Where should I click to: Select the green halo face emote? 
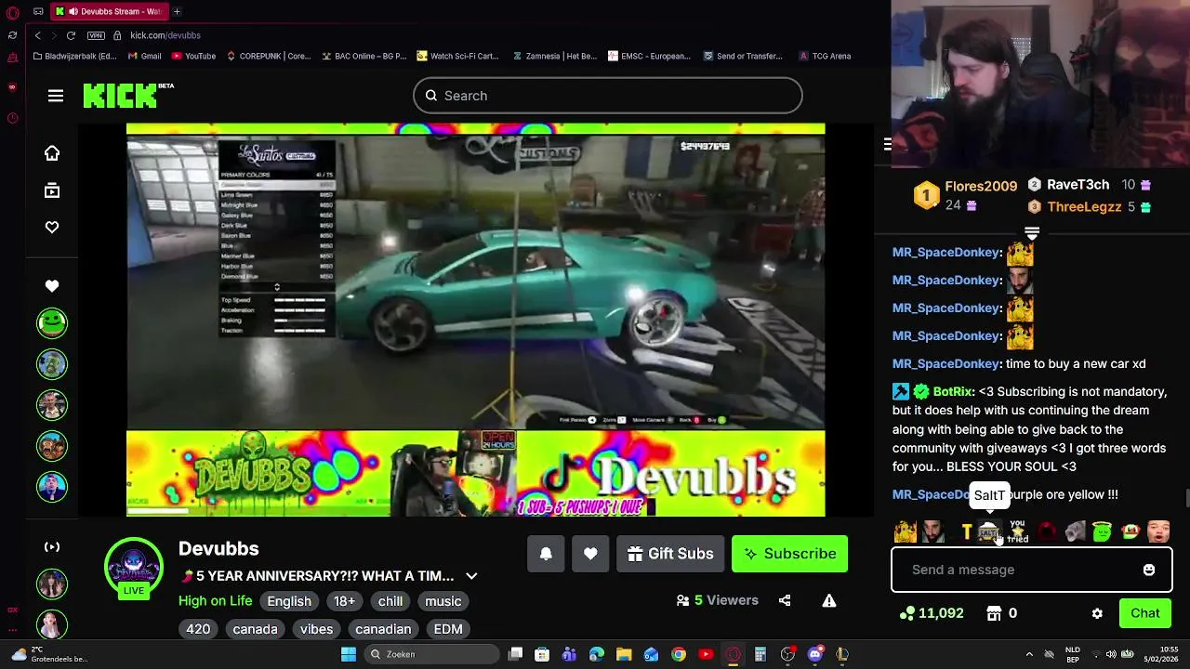1103,532
